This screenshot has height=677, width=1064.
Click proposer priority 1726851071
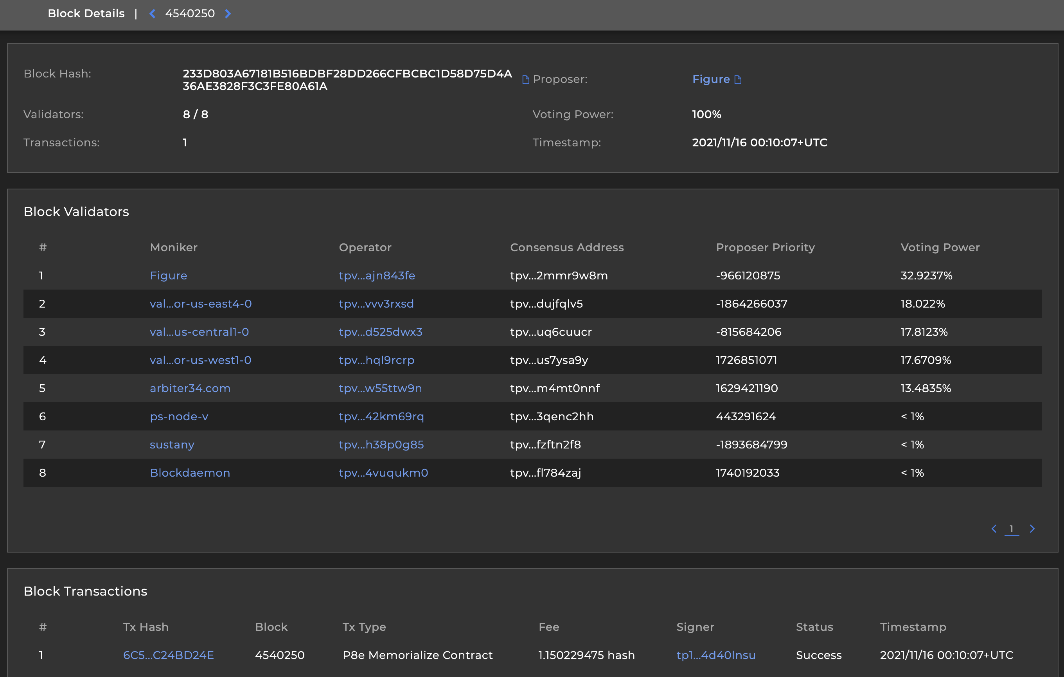[746, 360]
